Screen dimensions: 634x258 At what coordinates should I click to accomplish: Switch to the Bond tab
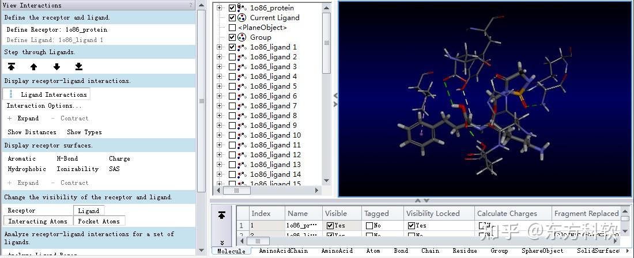pos(401,251)
